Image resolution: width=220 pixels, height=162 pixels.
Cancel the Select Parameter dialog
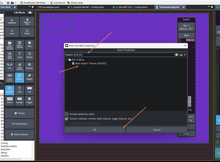[x=157, y=130]
